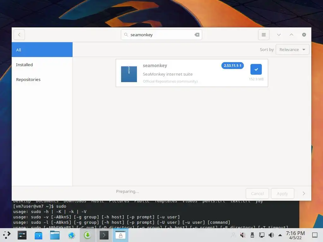This screenshot has width=323, height=242.
Task: Select the All category
Action: point(42,49)
